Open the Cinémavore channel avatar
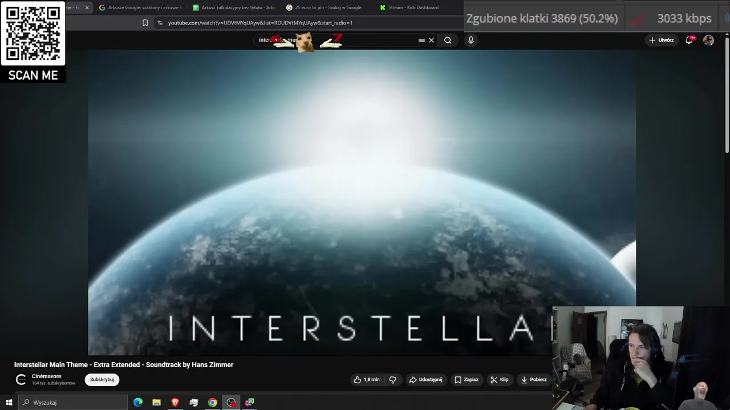Image resolution: width=730 pixels, height=410 pixels. point(21,380)
